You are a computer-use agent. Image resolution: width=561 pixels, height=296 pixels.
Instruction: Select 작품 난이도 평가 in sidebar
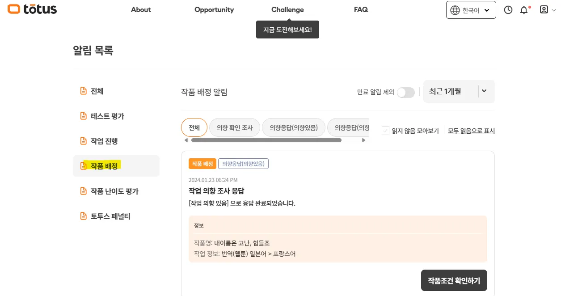click(114, 191)
